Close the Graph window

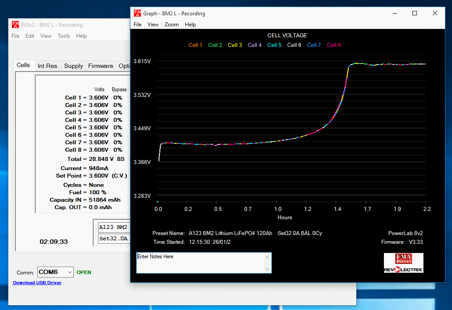(435, 13)
